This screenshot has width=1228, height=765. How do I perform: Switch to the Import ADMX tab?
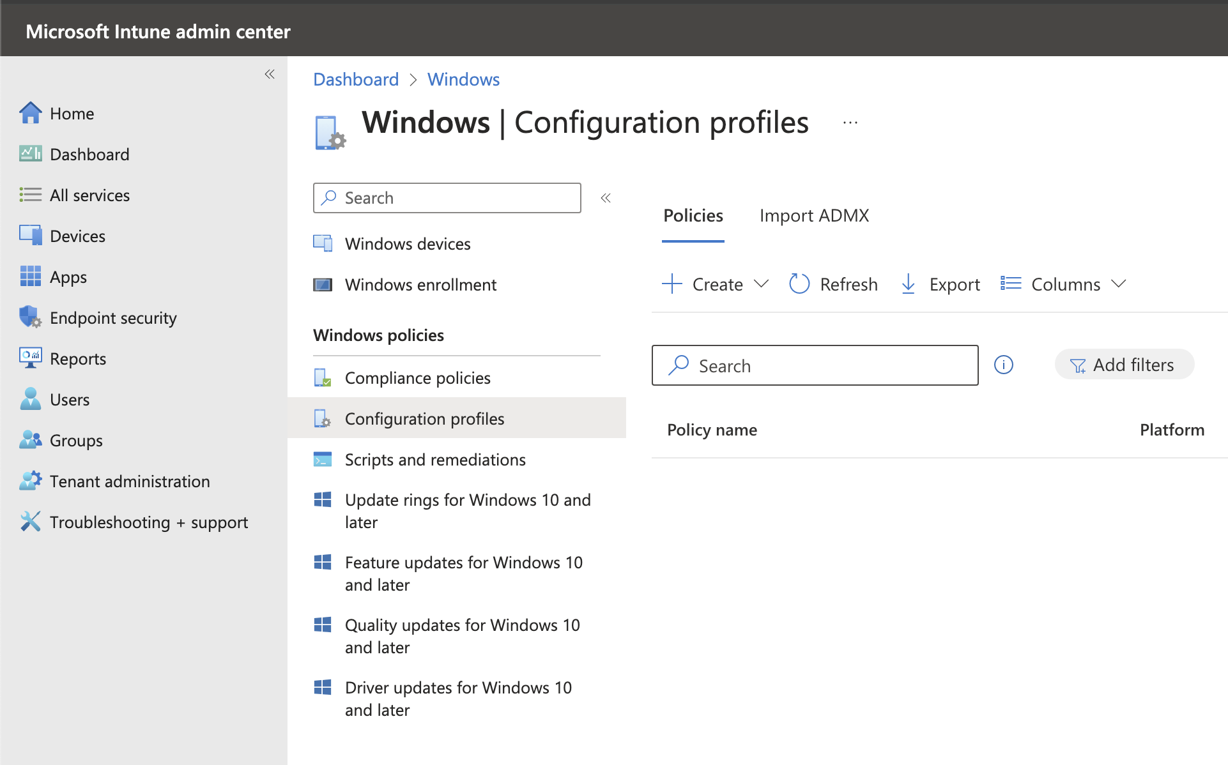click(x=813, y=215)
